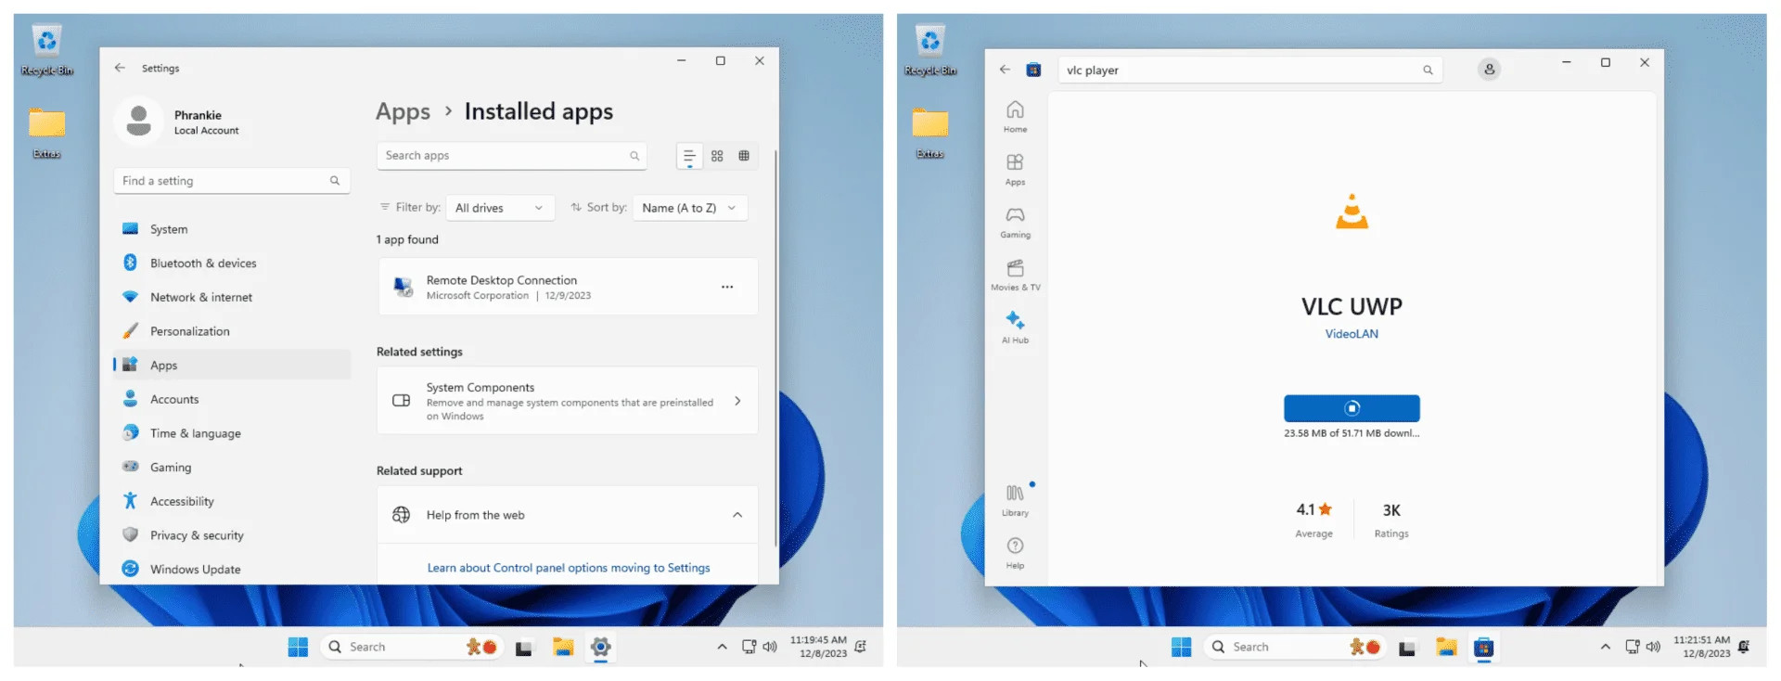Screen dimensions: 1781x681
Task: Open Windows Update in Settings
Action: 232,569
